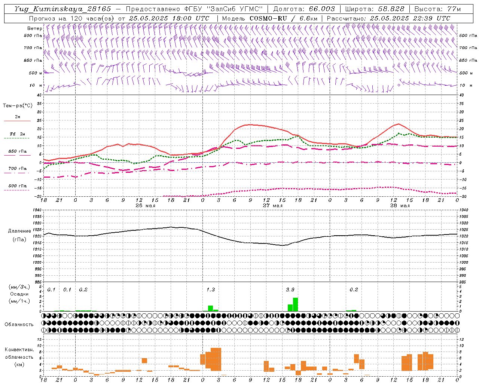Click the Рассчитано: 25.05.2025 22:39 UTC text

coord(388,18)
